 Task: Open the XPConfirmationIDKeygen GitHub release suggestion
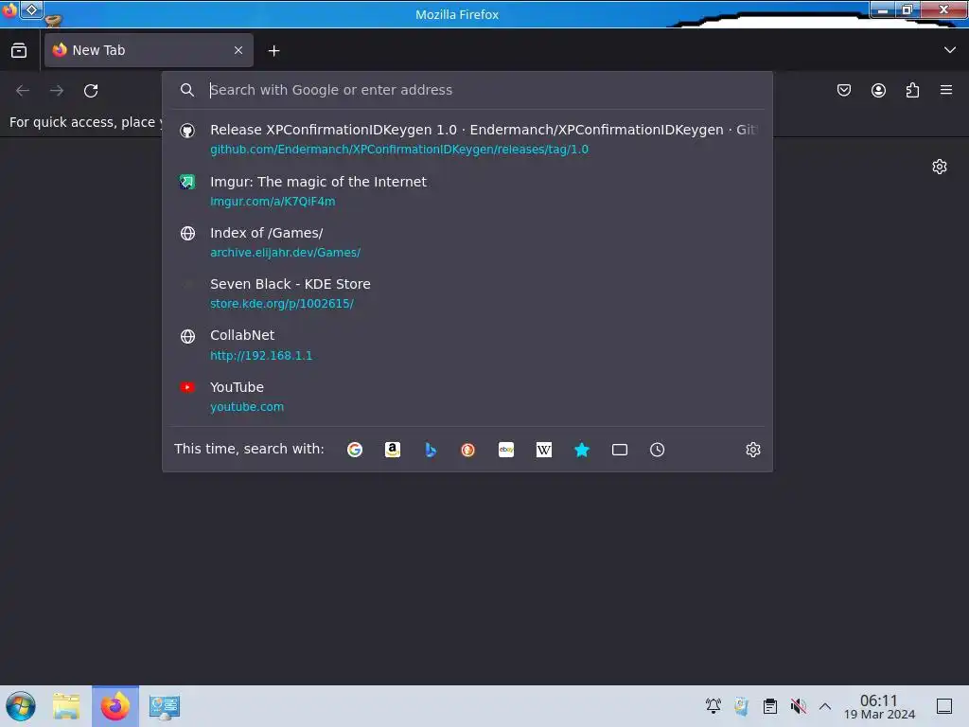point(467,138)
